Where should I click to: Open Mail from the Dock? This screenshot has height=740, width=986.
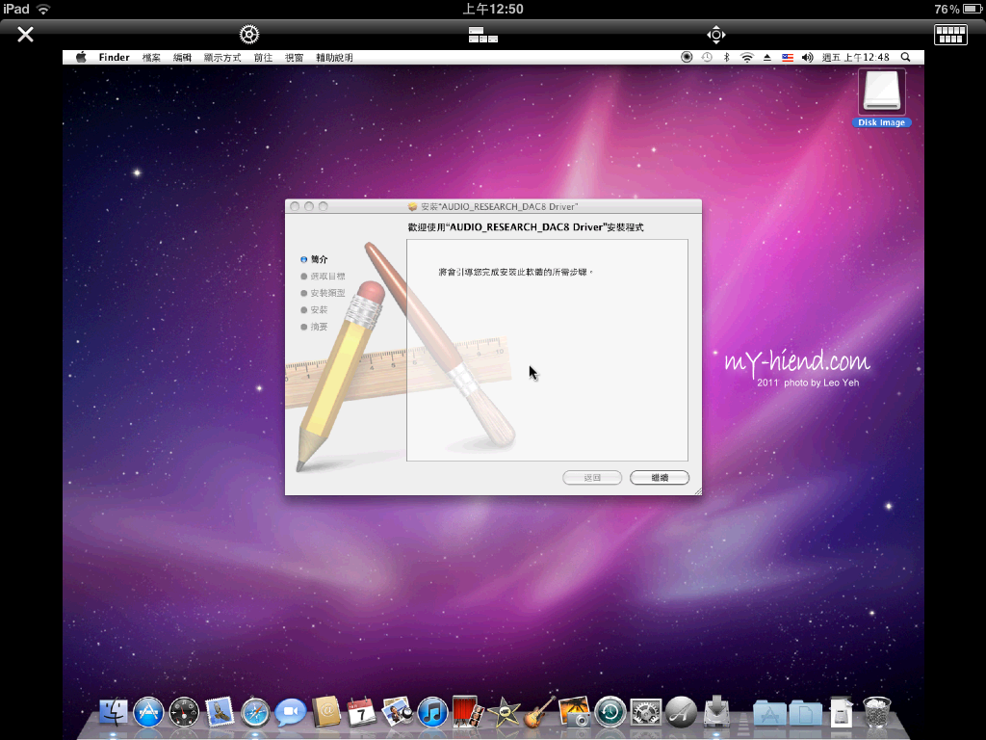(x=220, y=713)
